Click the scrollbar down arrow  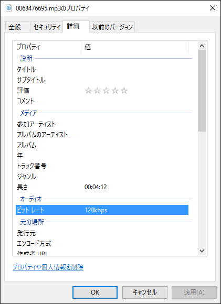[202, 251]
